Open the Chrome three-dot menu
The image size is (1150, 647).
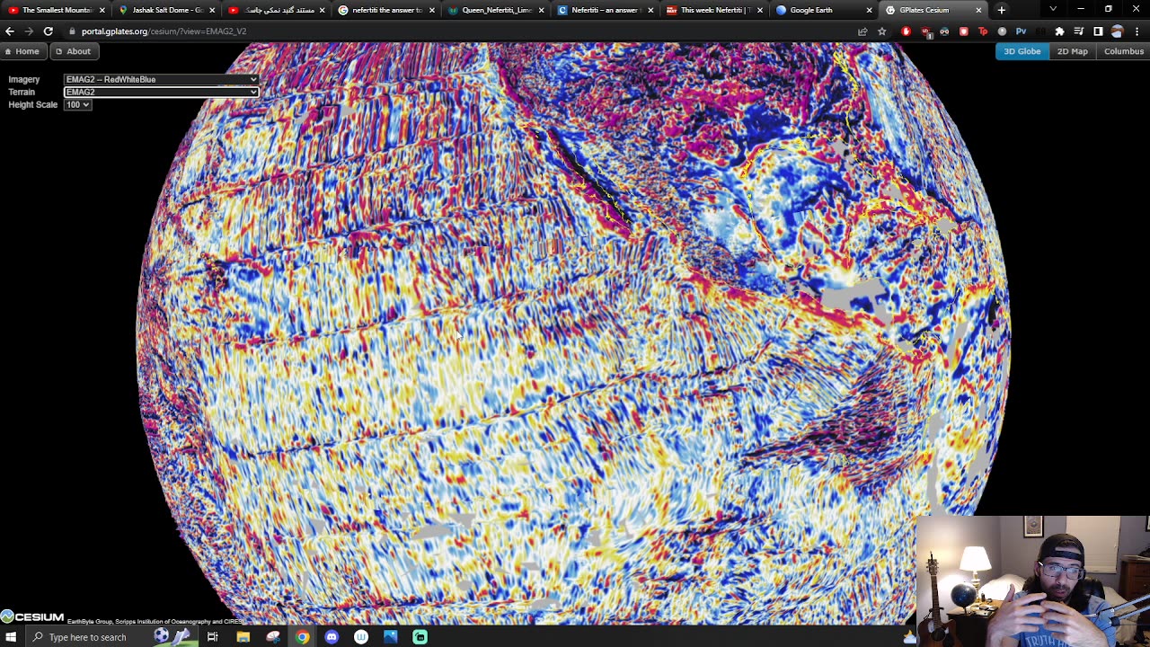pyautogui.click(x=1137, y=31)
